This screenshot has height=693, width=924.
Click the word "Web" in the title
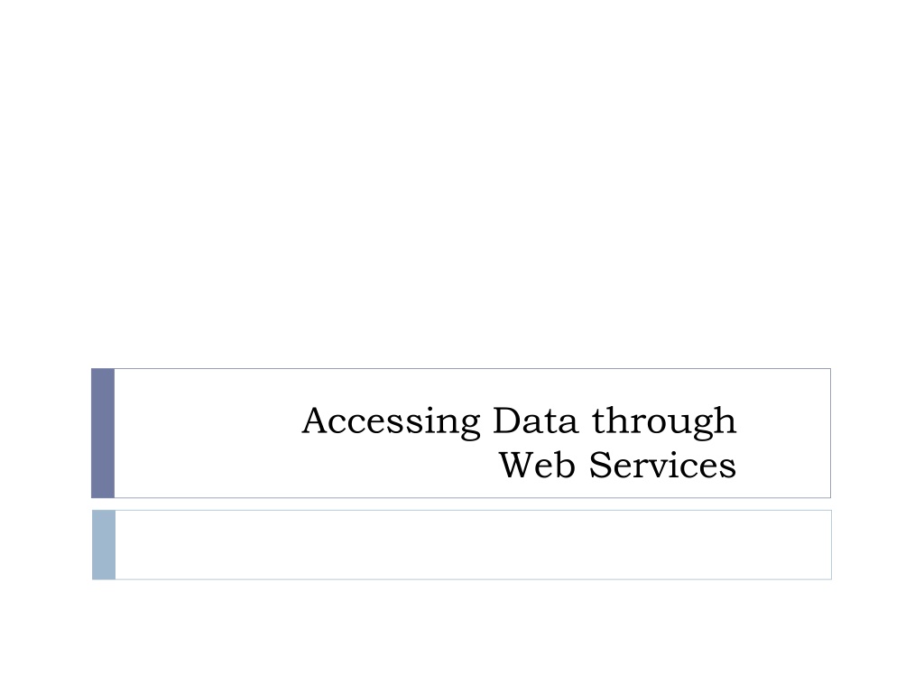[x=537, y=465]
